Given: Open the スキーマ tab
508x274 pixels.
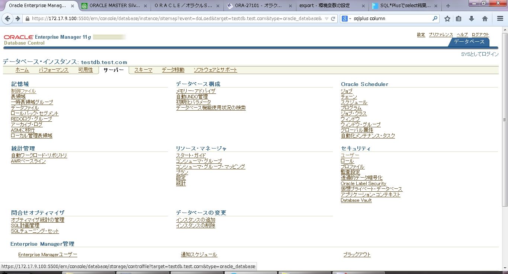Looking at the screenshot, I should [x=143, y=70].
